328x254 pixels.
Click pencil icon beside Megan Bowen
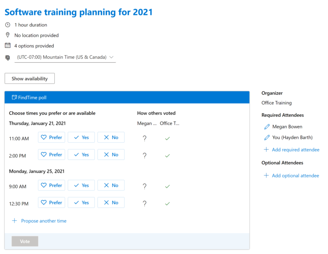point(266,127)
